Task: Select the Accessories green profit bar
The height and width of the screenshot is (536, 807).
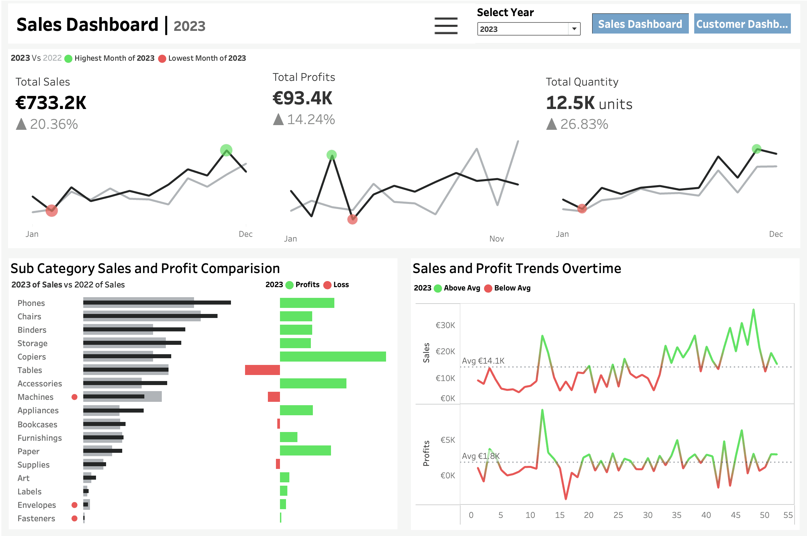Action: click(x=313, y=383)
